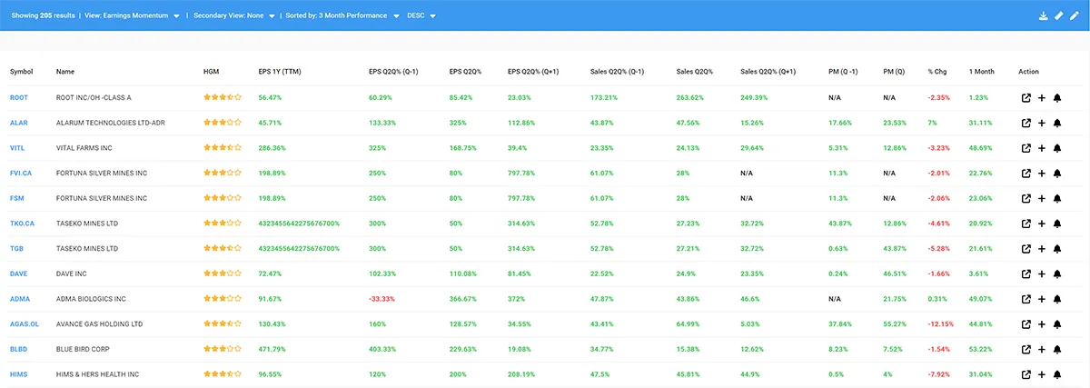Click the pencil edit icon in top bar
This screenshot has width=1090, height=388.
coord(1075,15)
